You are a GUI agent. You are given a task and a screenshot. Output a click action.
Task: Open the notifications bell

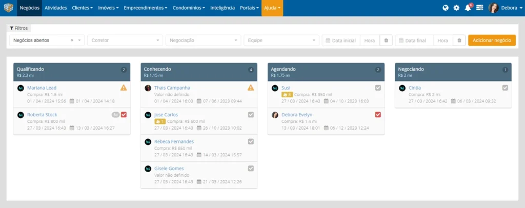click(x=468, y=8)
